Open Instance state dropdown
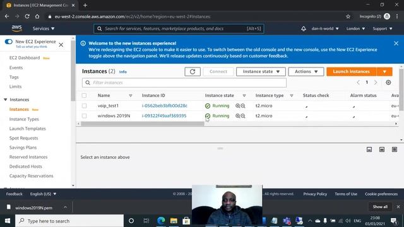This screenshot has width=404, height=227. 261,71
